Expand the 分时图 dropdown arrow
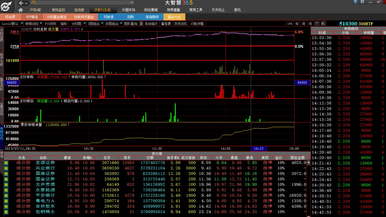 pos(84,24)
